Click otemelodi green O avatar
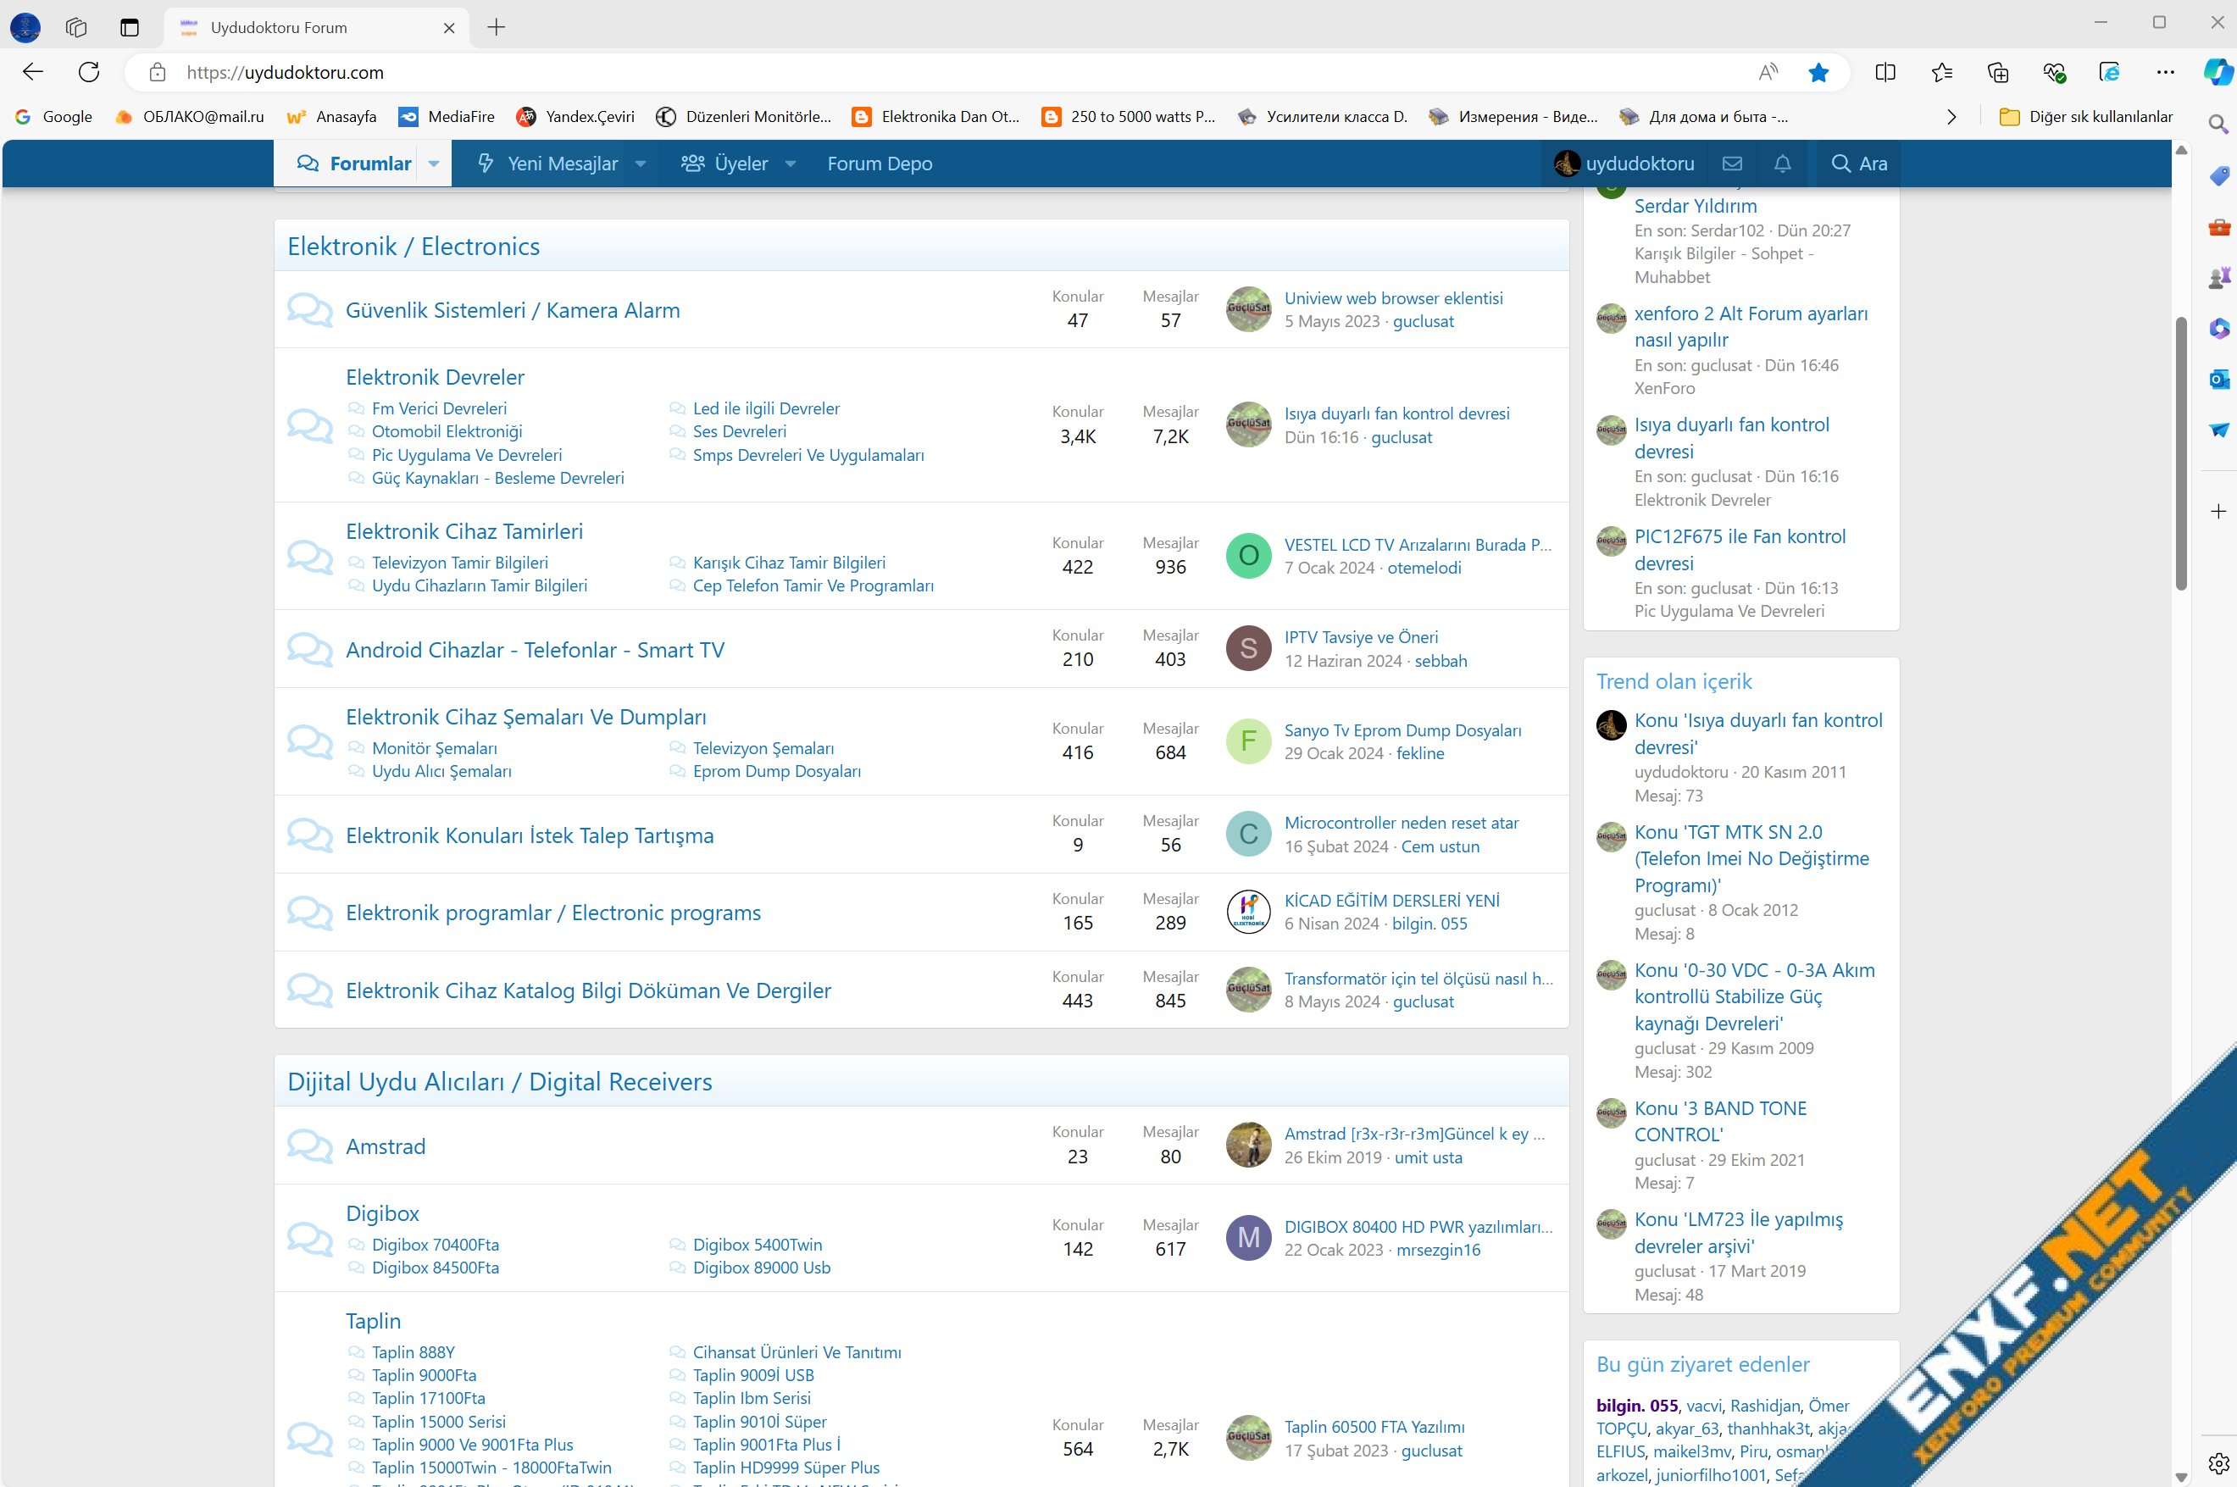The image size is (2237, 1487). tap(1248, 556)
